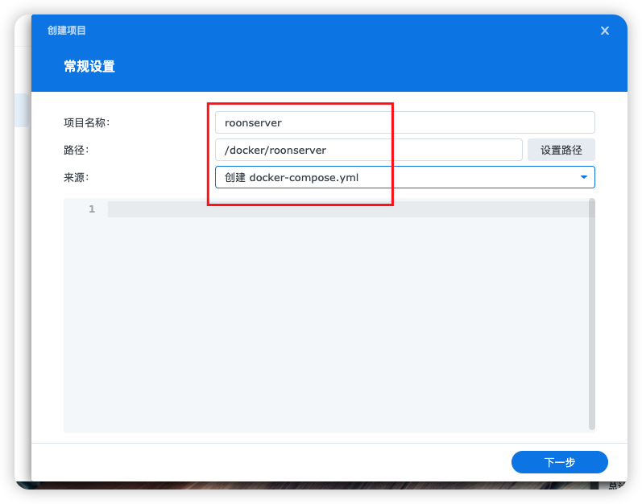
Task: Click the 路径 field showing /docker/roonserver
Action: [368, 150]
